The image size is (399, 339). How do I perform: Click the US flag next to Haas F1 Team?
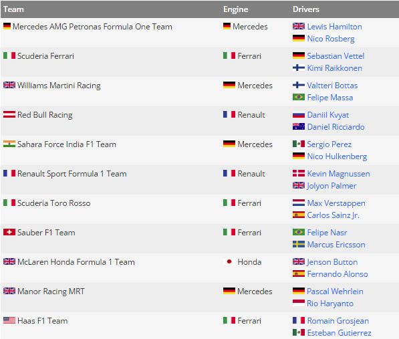coord(9,320)
